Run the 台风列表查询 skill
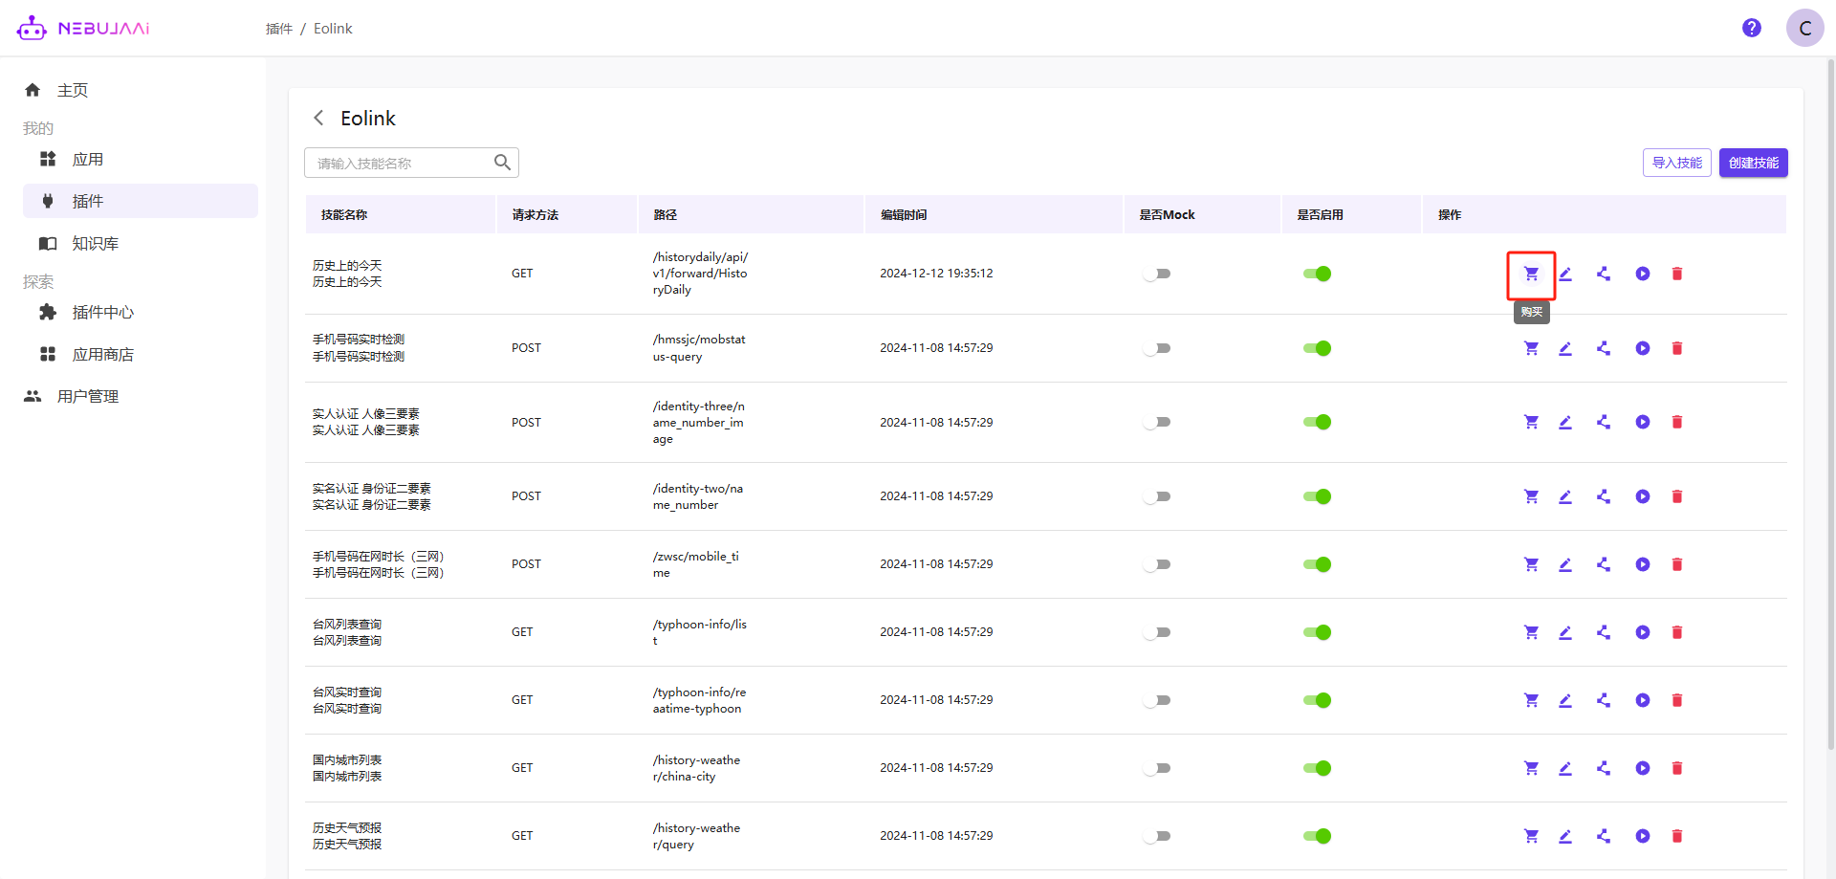1836x879 pixels. pyautogui.click(x=1643, y=632)
